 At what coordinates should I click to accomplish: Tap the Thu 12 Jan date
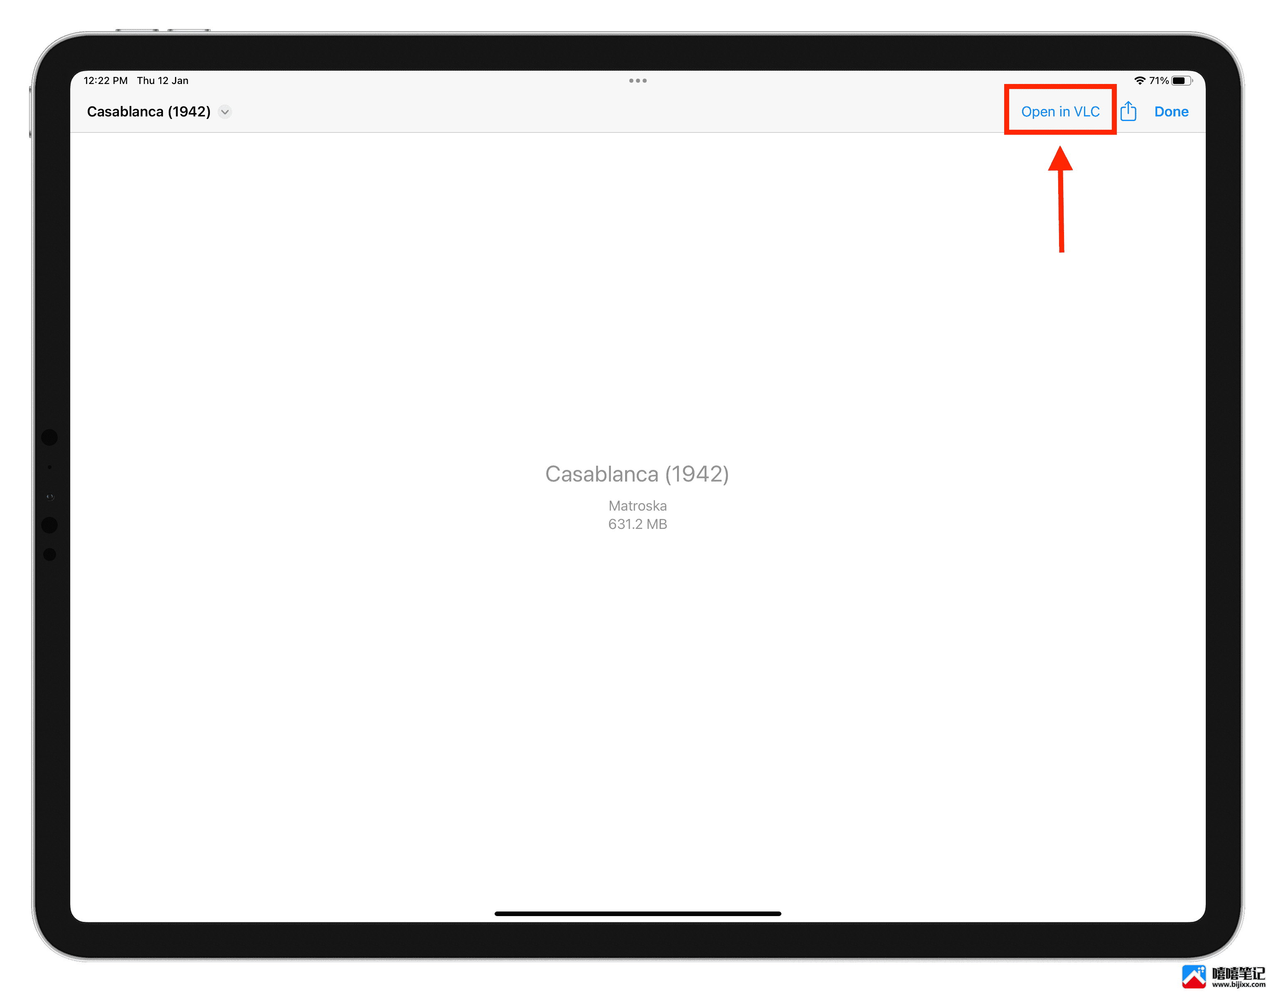click(163, 81)
